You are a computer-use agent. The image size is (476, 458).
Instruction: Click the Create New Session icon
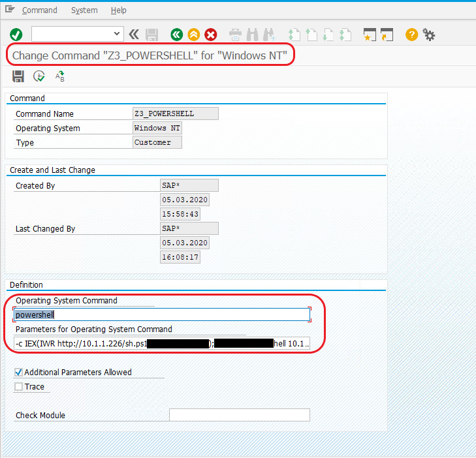370,35
